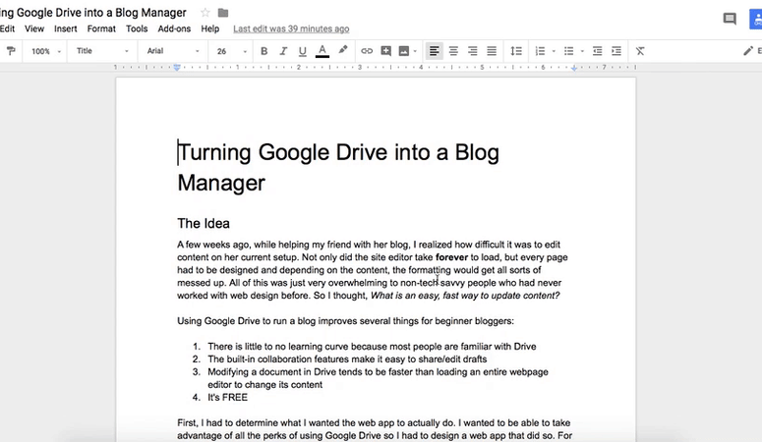This screenshot has height=442, width=762.
Task: Click 'The Idea' heading in the document
Action: [x=204, y=223]
